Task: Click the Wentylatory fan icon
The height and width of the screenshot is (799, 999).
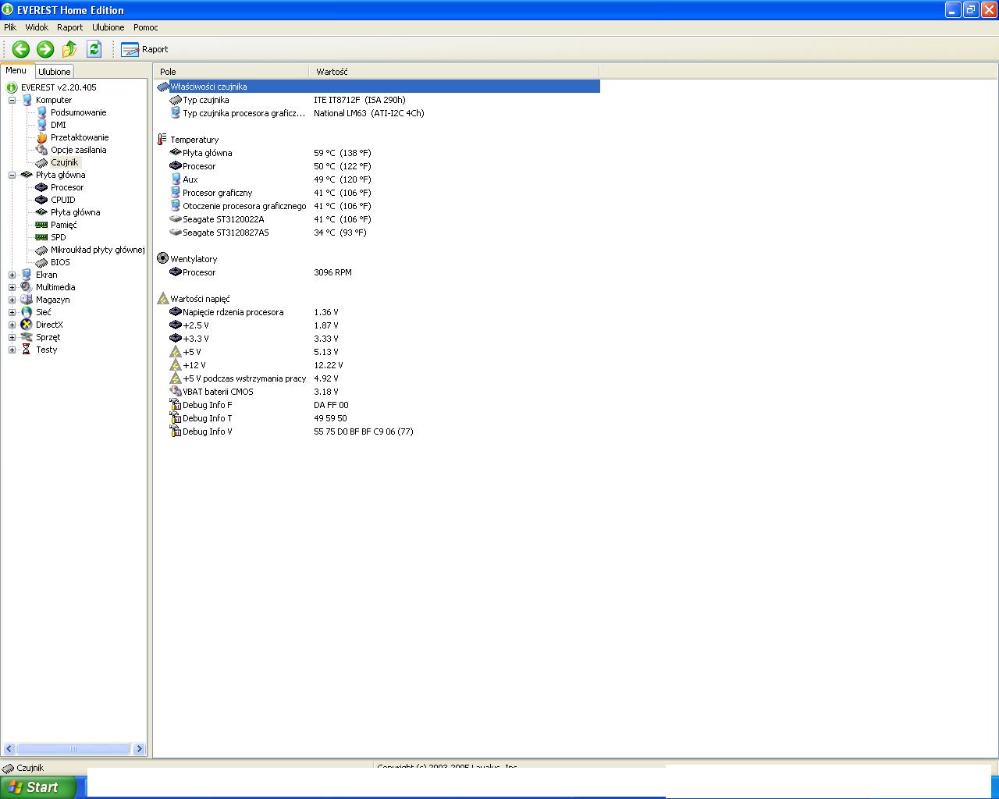Action: pos(162,258)
